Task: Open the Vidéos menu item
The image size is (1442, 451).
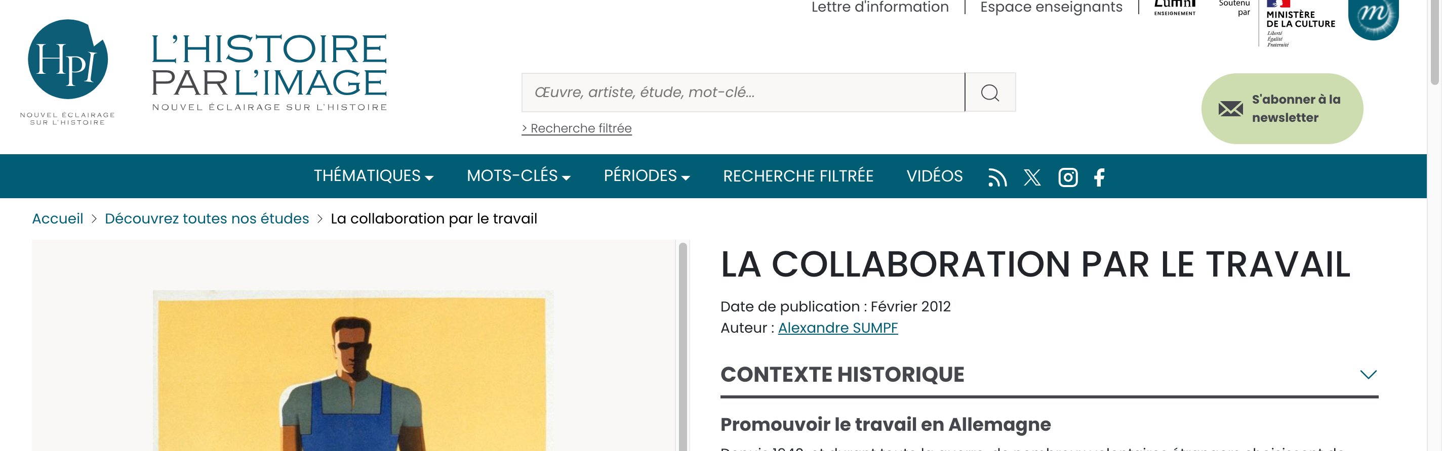Action: (x=934, y=176)
